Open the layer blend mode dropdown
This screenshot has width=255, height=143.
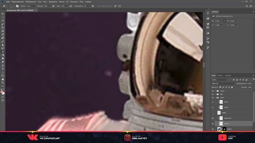coord(223,84)
